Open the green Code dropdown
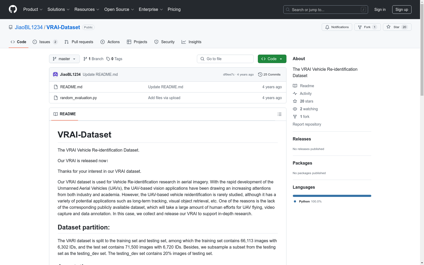 pos(272,59)
